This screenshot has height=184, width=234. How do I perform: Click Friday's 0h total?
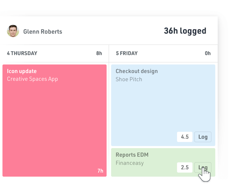[208, 53]
